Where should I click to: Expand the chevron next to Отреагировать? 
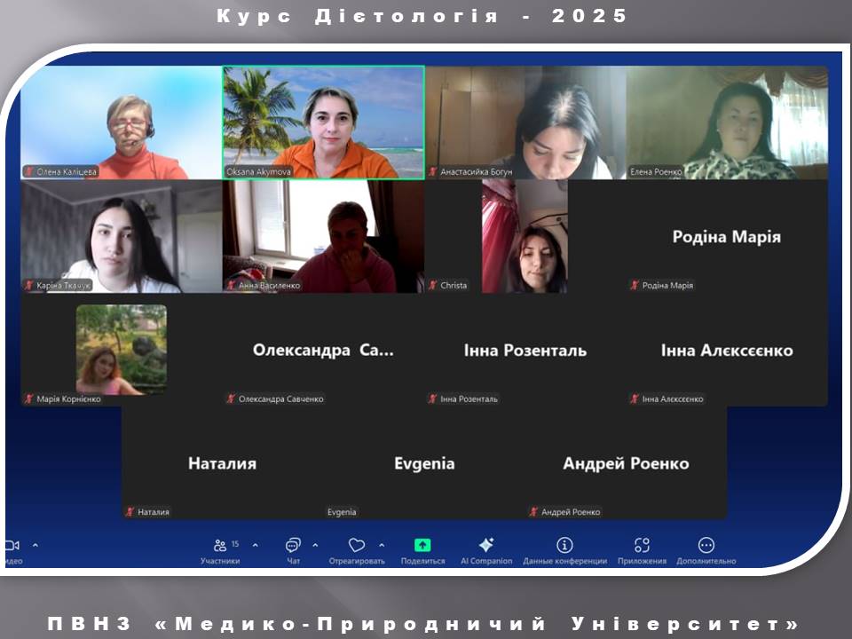click(x=382, y=545)
